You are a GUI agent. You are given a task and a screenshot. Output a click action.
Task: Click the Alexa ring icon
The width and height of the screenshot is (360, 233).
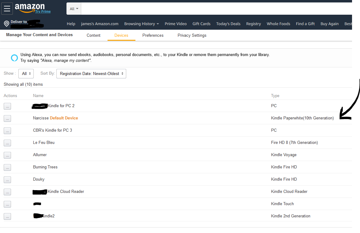[14, 58]
